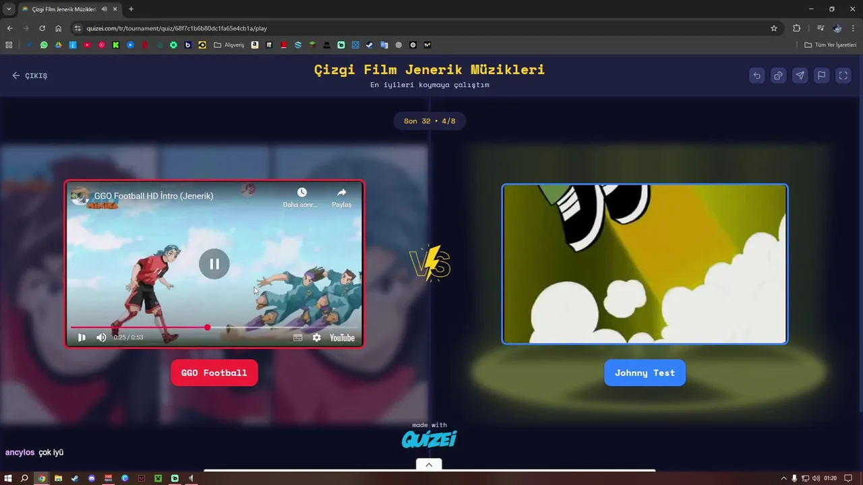The height and width of the screenshot is (485, 863).
Task: Open the Netflix bookmark
Action: [x=144, y=45]
